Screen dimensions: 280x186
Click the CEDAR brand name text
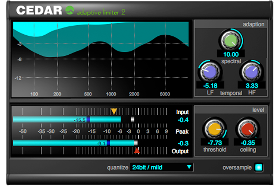click(x=39, y=10)
